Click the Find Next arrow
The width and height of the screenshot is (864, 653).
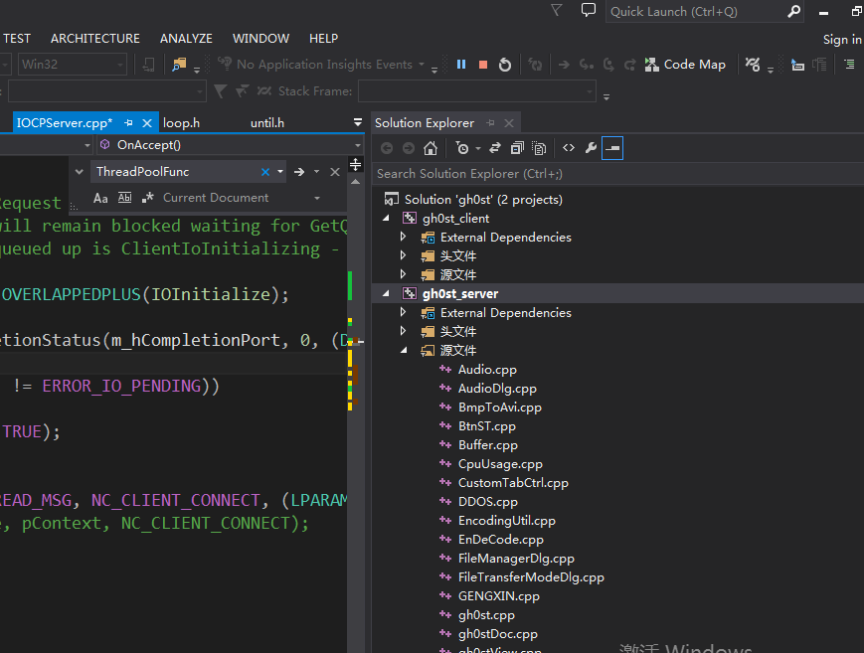[299, 172]
